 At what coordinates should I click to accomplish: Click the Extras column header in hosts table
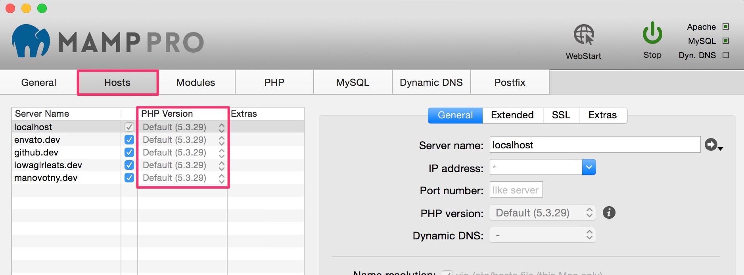266,114
